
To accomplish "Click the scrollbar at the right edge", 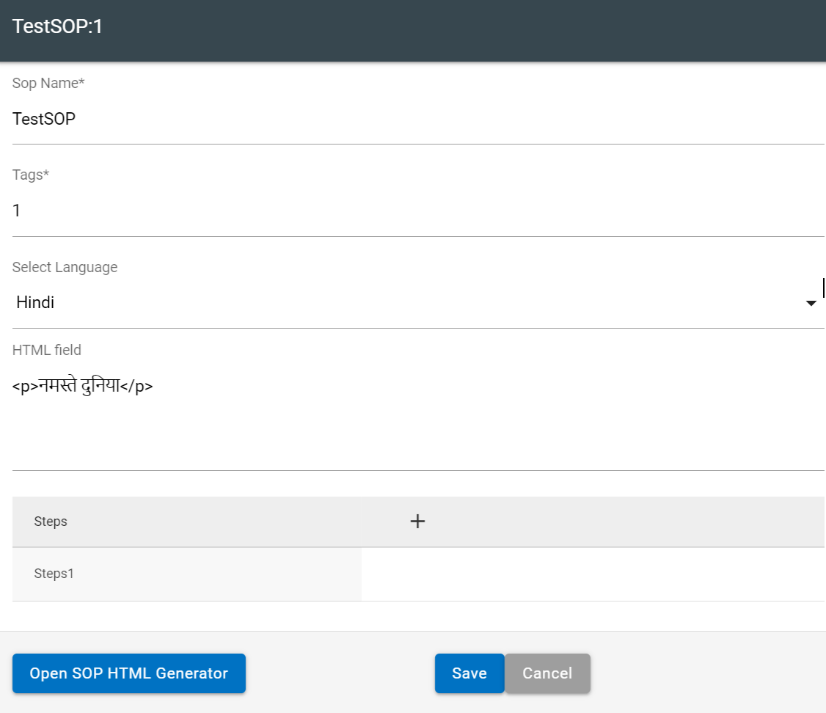I will (x=823, y=287).
